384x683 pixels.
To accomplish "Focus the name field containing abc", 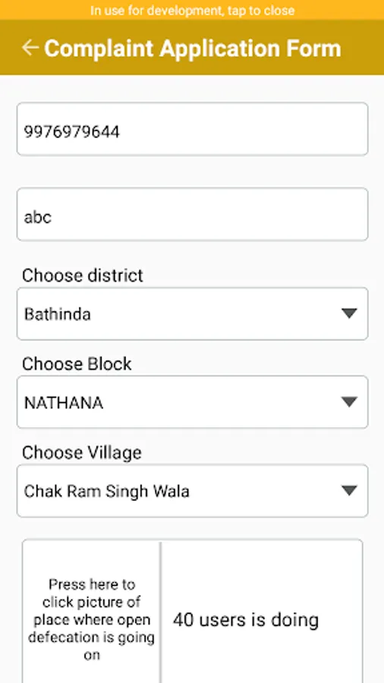I will coord(193,214).
